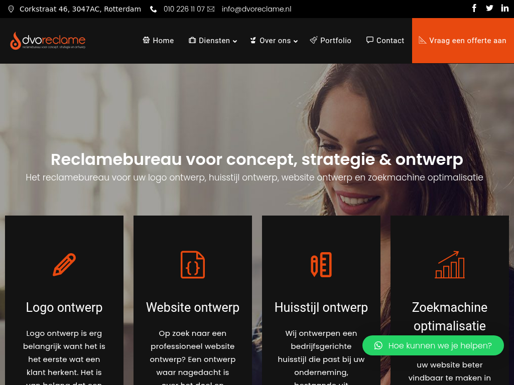This screenshot has width=514, height=385.
Task: Open the LinkedIn icon in header
Action: pyautogui.click(x=505, y=8)
